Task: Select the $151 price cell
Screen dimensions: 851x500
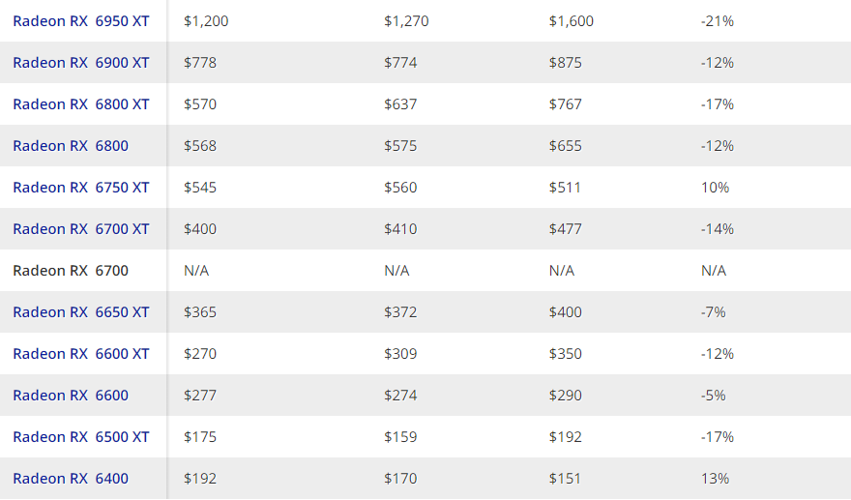Action: pos(565,479)
